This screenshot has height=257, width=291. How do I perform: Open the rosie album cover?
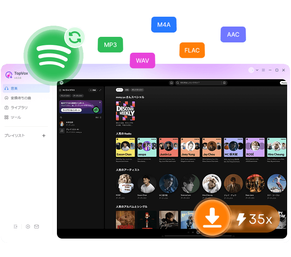(x=125, y=220)
